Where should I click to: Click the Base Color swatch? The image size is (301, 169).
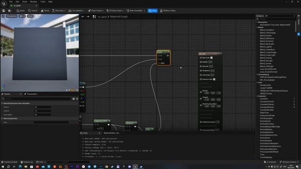click(212, 58)
